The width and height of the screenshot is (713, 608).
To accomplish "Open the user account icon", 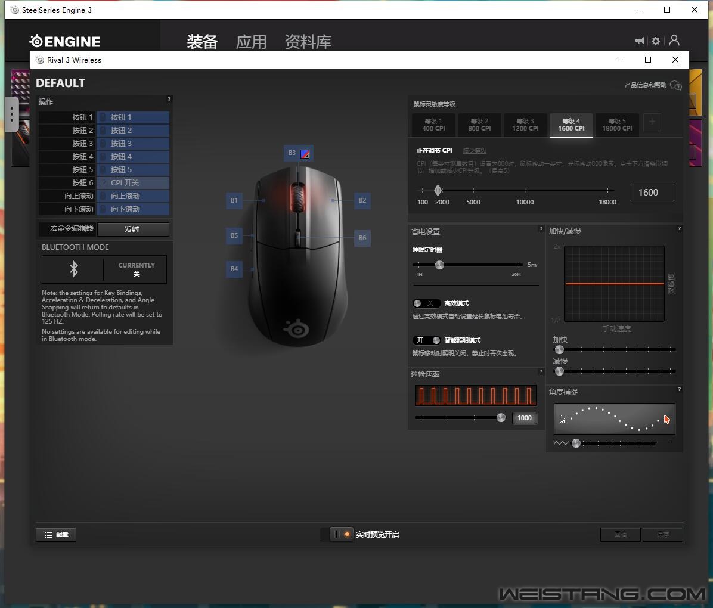I will point(674,41).
